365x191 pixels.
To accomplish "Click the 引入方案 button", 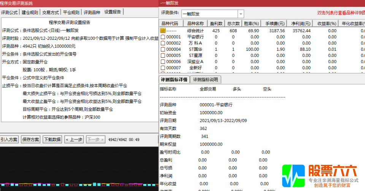I will point(9,139).
